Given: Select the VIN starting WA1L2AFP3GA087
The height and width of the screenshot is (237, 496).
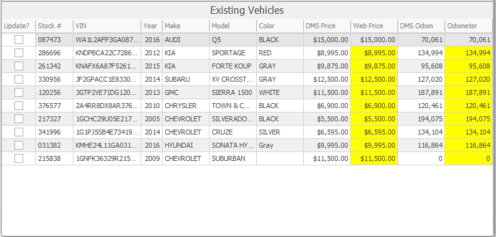Looking at the screenshot, I should (x=107, y=40).
